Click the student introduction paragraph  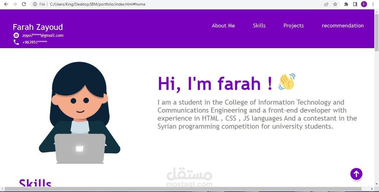[x=257, y=114]
